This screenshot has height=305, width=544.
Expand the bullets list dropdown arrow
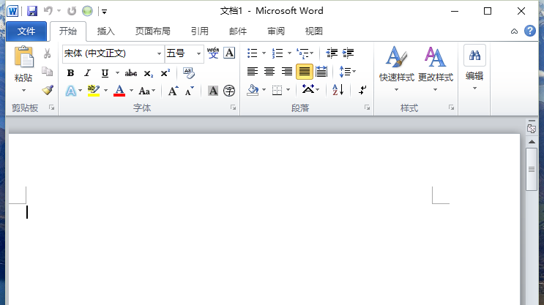264,53
